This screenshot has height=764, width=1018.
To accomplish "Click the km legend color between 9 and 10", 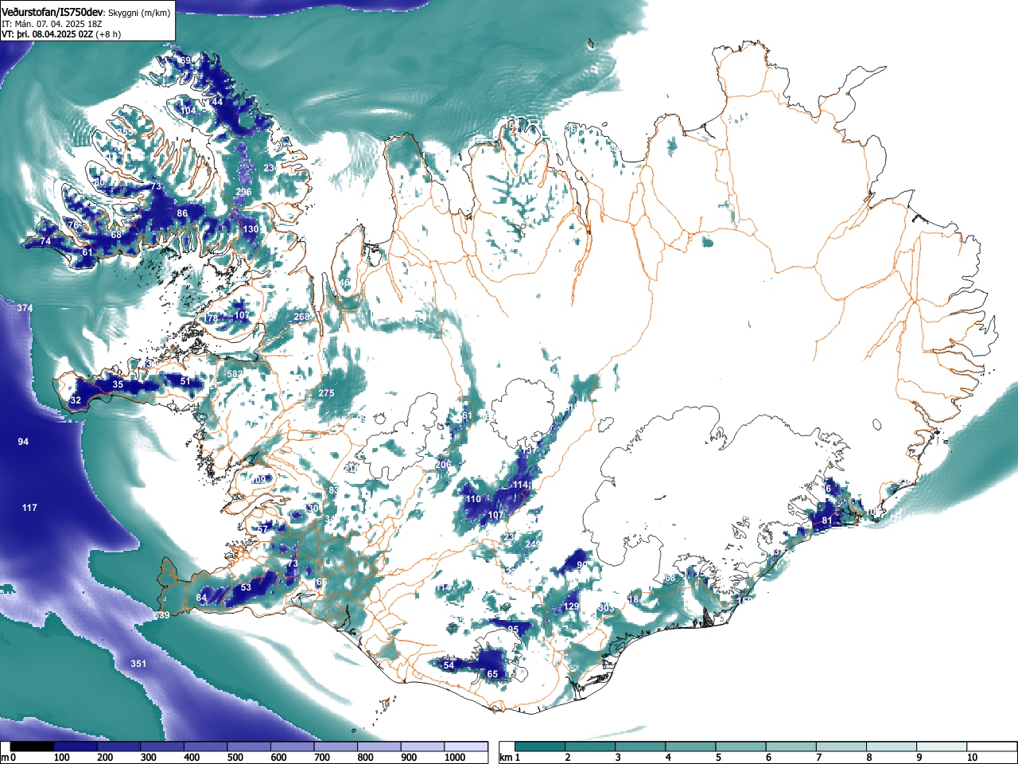I will tap(942, 746).
